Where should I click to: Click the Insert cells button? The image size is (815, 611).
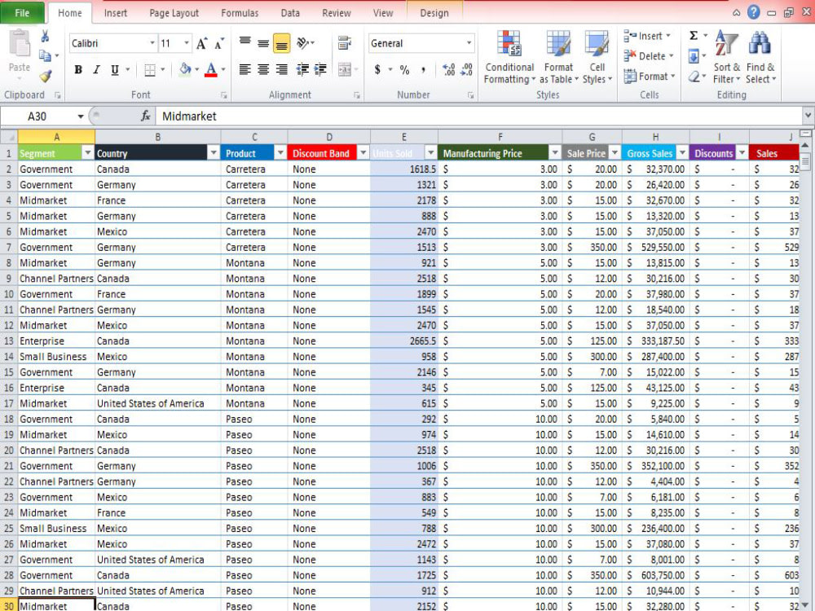coord(643,36)
